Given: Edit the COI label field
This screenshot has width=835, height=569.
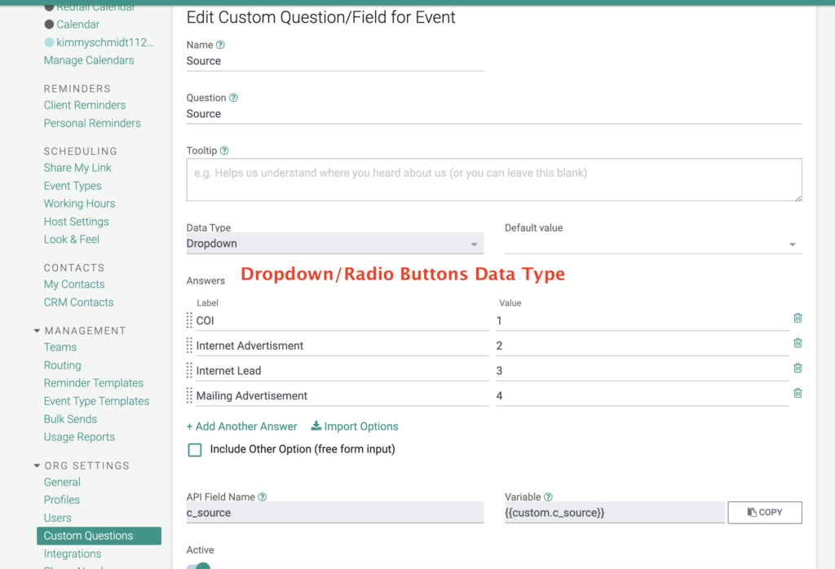Looking at the screenshot, I should click(342, 320).
